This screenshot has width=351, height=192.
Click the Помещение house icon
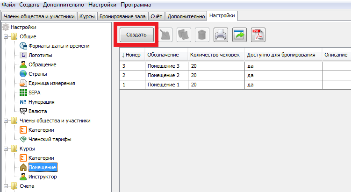23,167
